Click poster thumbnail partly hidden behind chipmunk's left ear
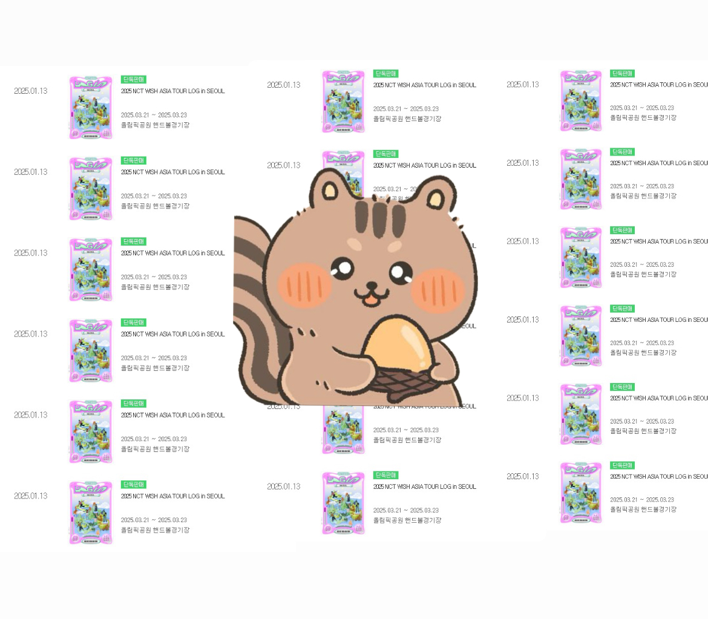 343,174
